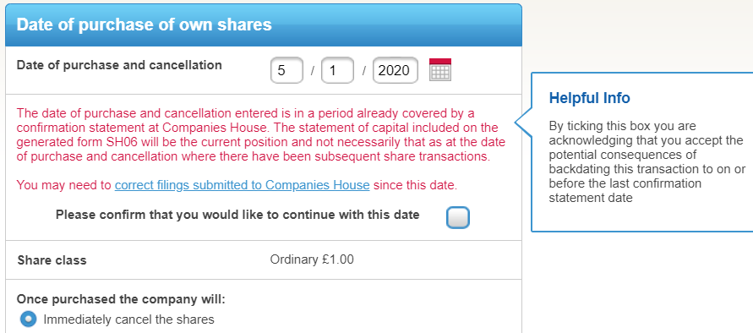753x333 pixels.
Task: Tick the continue with this date checkbox
Action: (458, 218)
